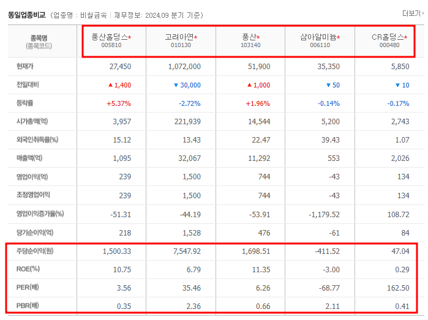Click the 외국인취득률(%) row label
This screenshot has height=320, width=428.
point(37,140)
